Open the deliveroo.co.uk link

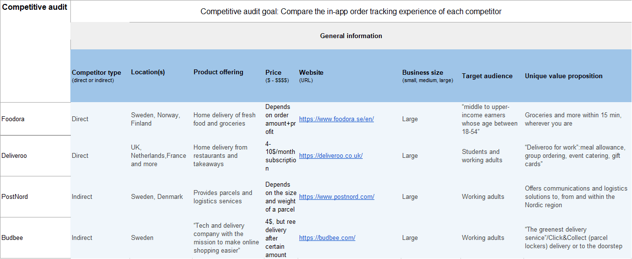331,156
